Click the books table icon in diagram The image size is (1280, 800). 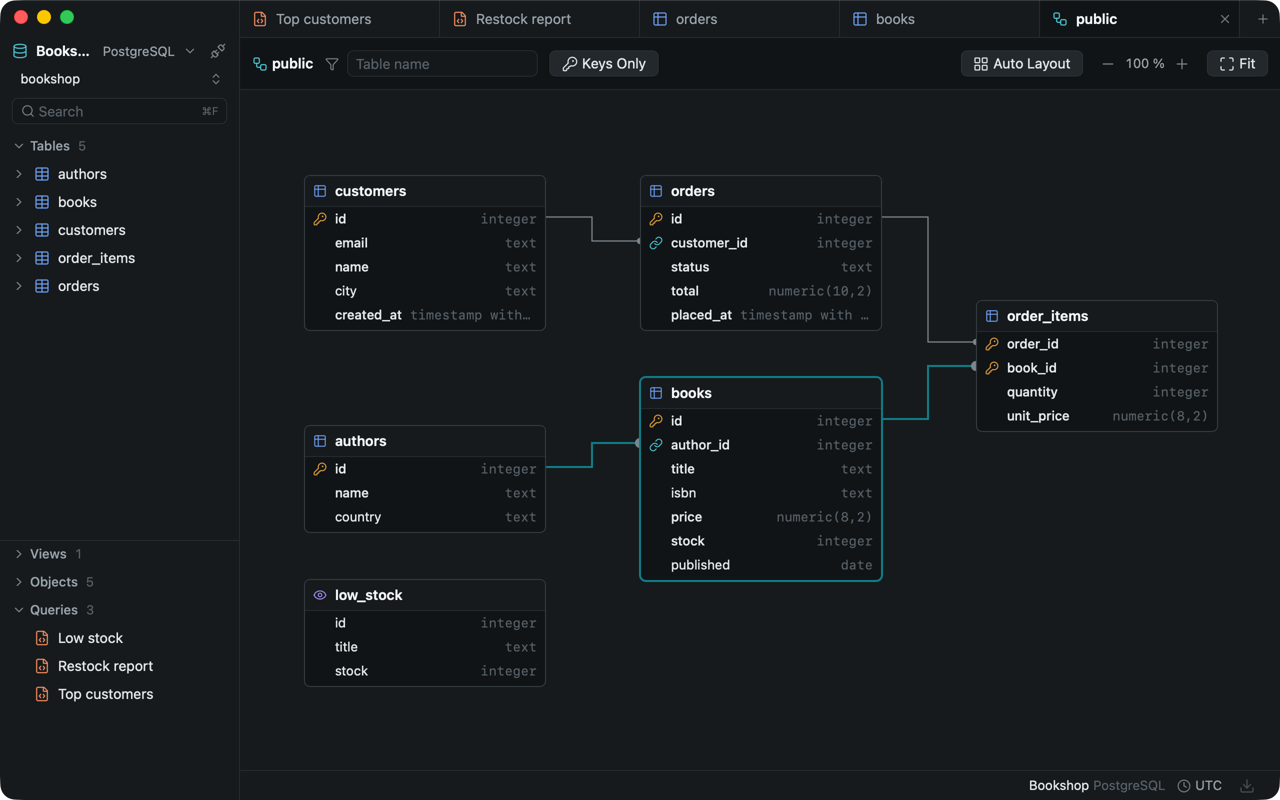[x=656, y=393]
